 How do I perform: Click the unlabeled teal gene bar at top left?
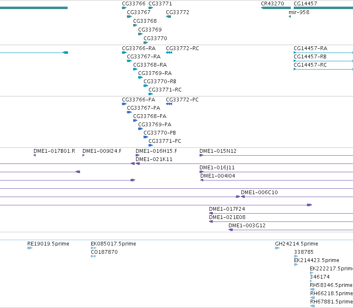click(34, 8)
